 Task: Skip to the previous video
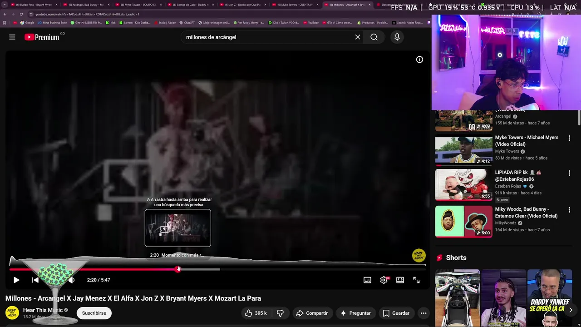(x=35, y=280)
